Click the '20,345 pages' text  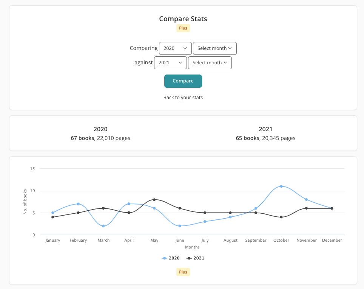point(279,138)
